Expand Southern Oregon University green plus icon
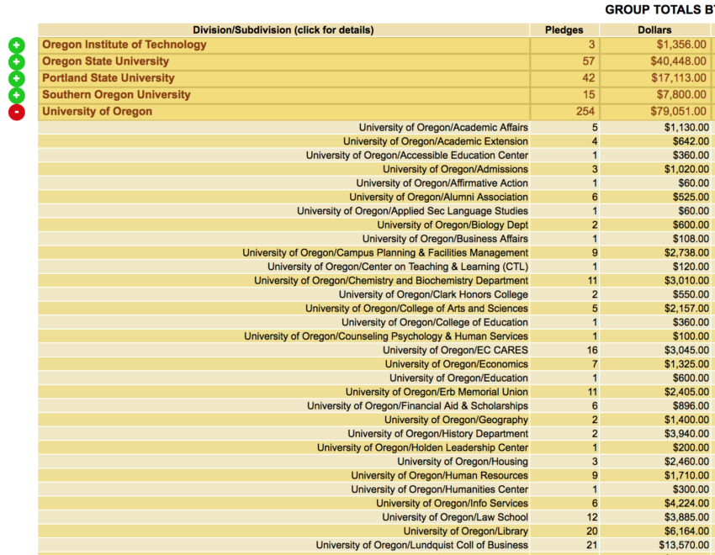The width and height of the screenshot is (715, 555). point(17,95)
